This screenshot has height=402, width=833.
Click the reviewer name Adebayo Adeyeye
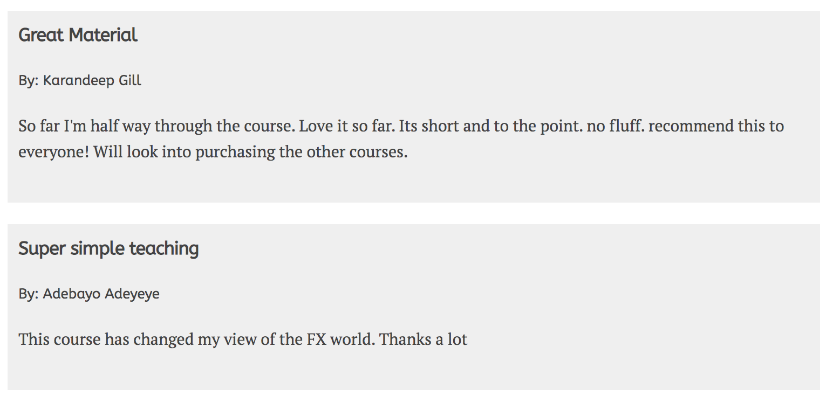click(x=101, y=294)
